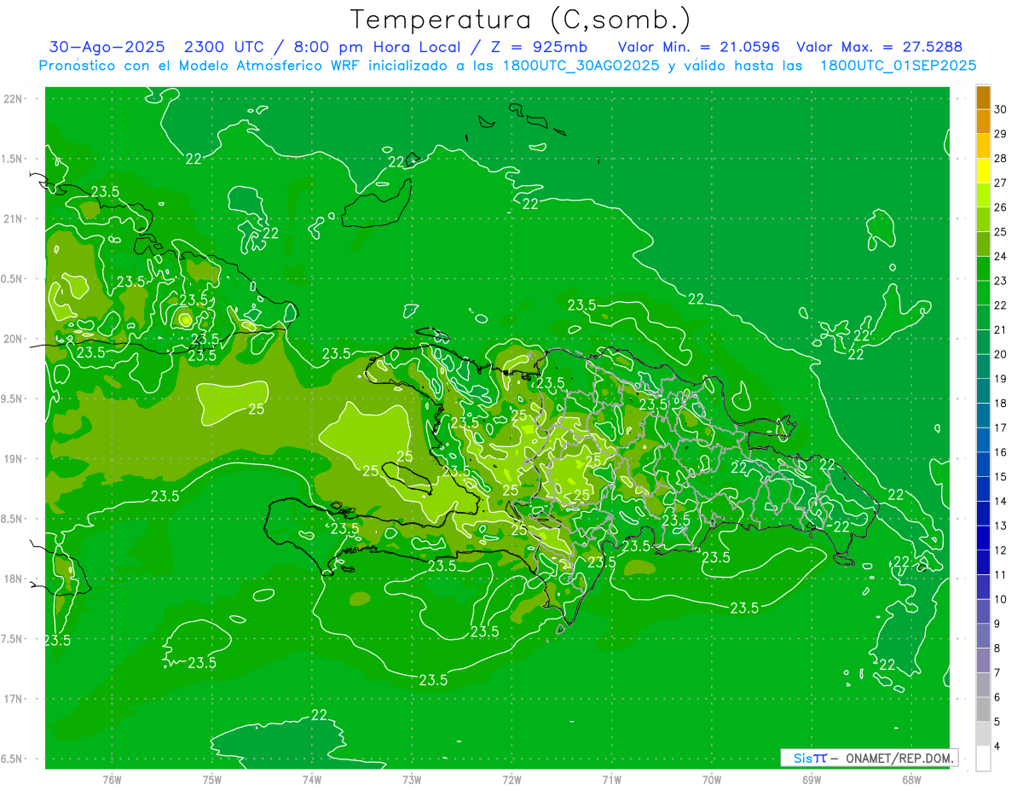Click the "20N" latitude axis label
Screen dimensions: 1023x791
tap(14, 339)
